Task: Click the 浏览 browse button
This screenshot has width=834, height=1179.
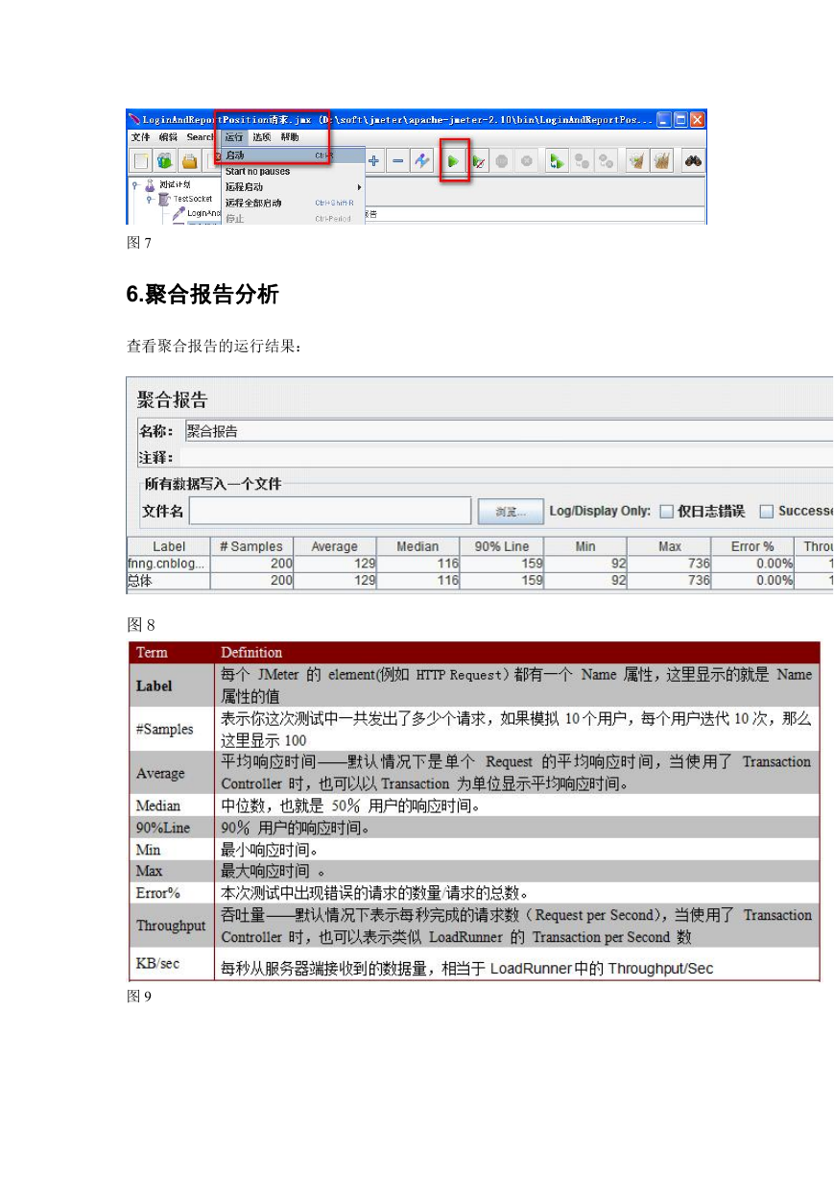Action: (x=510, y=512)
